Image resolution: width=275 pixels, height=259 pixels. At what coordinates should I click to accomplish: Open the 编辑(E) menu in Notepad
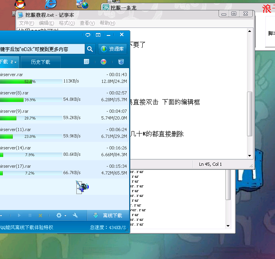point(46,23)
